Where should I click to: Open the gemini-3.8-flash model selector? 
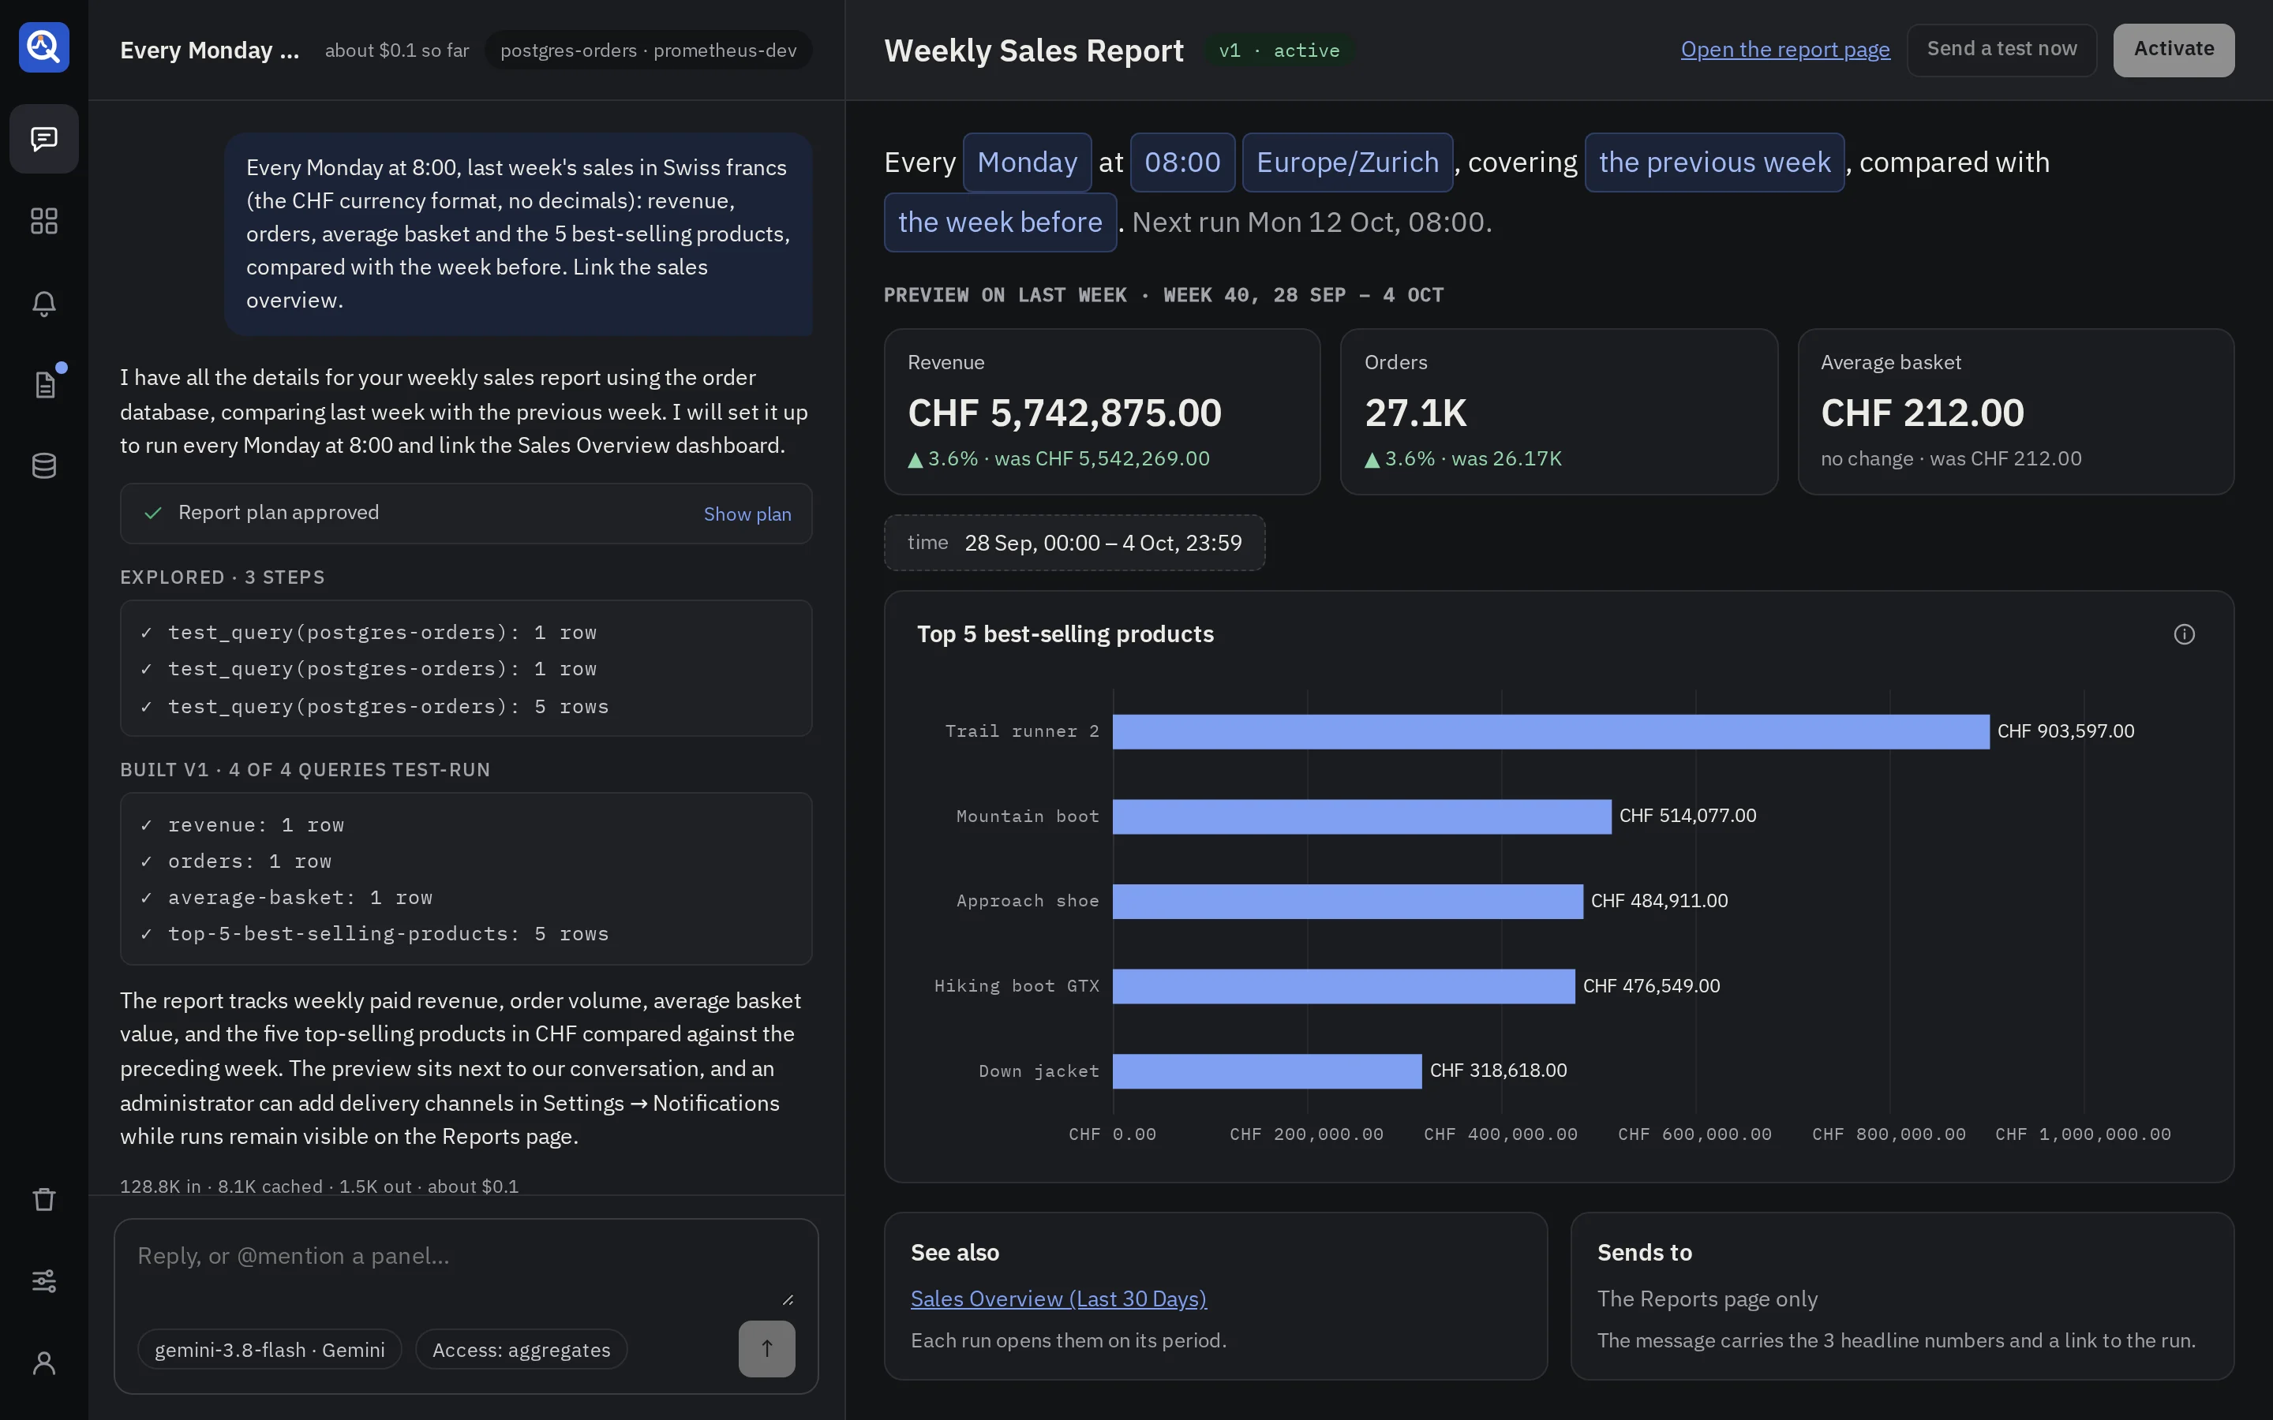[x=270, y=1350]
